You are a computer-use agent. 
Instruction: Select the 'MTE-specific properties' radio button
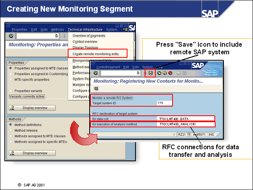[x=11, y=79]
